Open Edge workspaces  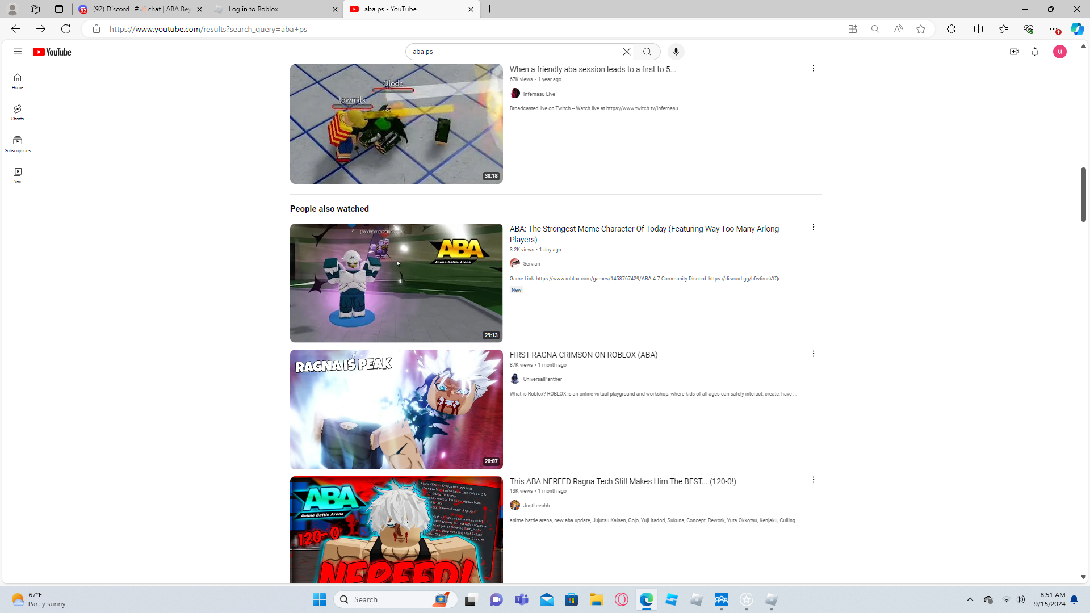35,9
